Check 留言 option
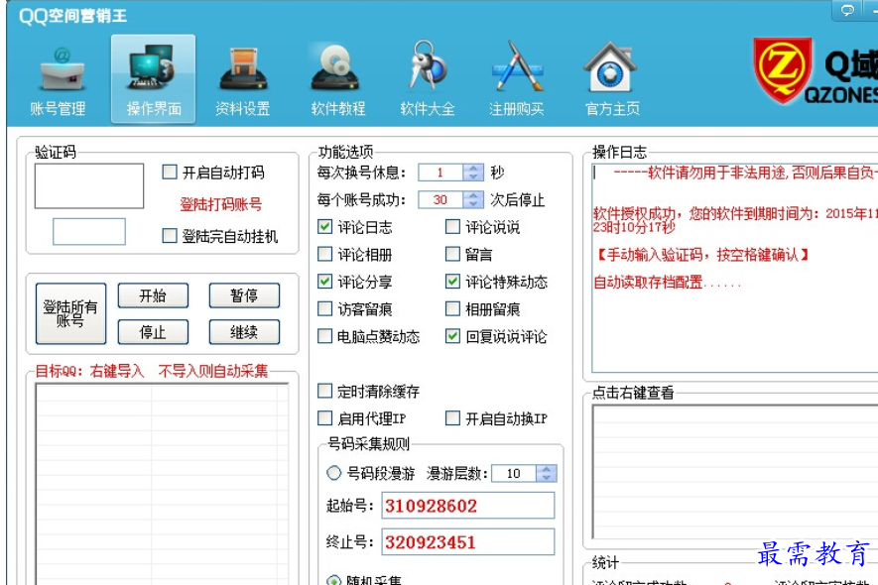The width and height of the screenshot is (878, 585). (452, 254)
